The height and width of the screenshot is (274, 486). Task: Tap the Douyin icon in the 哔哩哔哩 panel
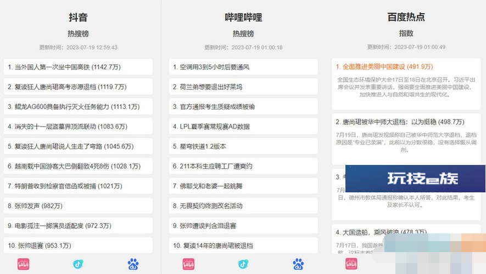[x=243, y=264]
